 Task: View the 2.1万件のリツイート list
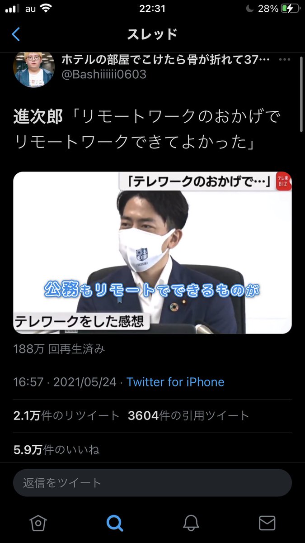(66, 415)
